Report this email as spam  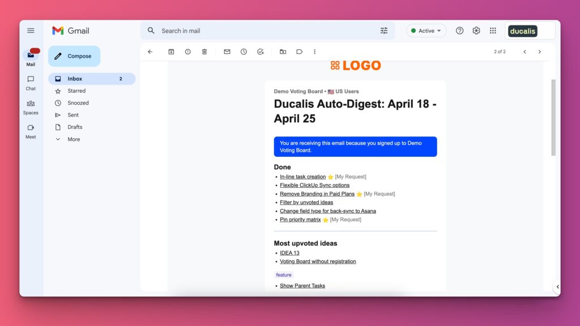[x=188, y=52]
